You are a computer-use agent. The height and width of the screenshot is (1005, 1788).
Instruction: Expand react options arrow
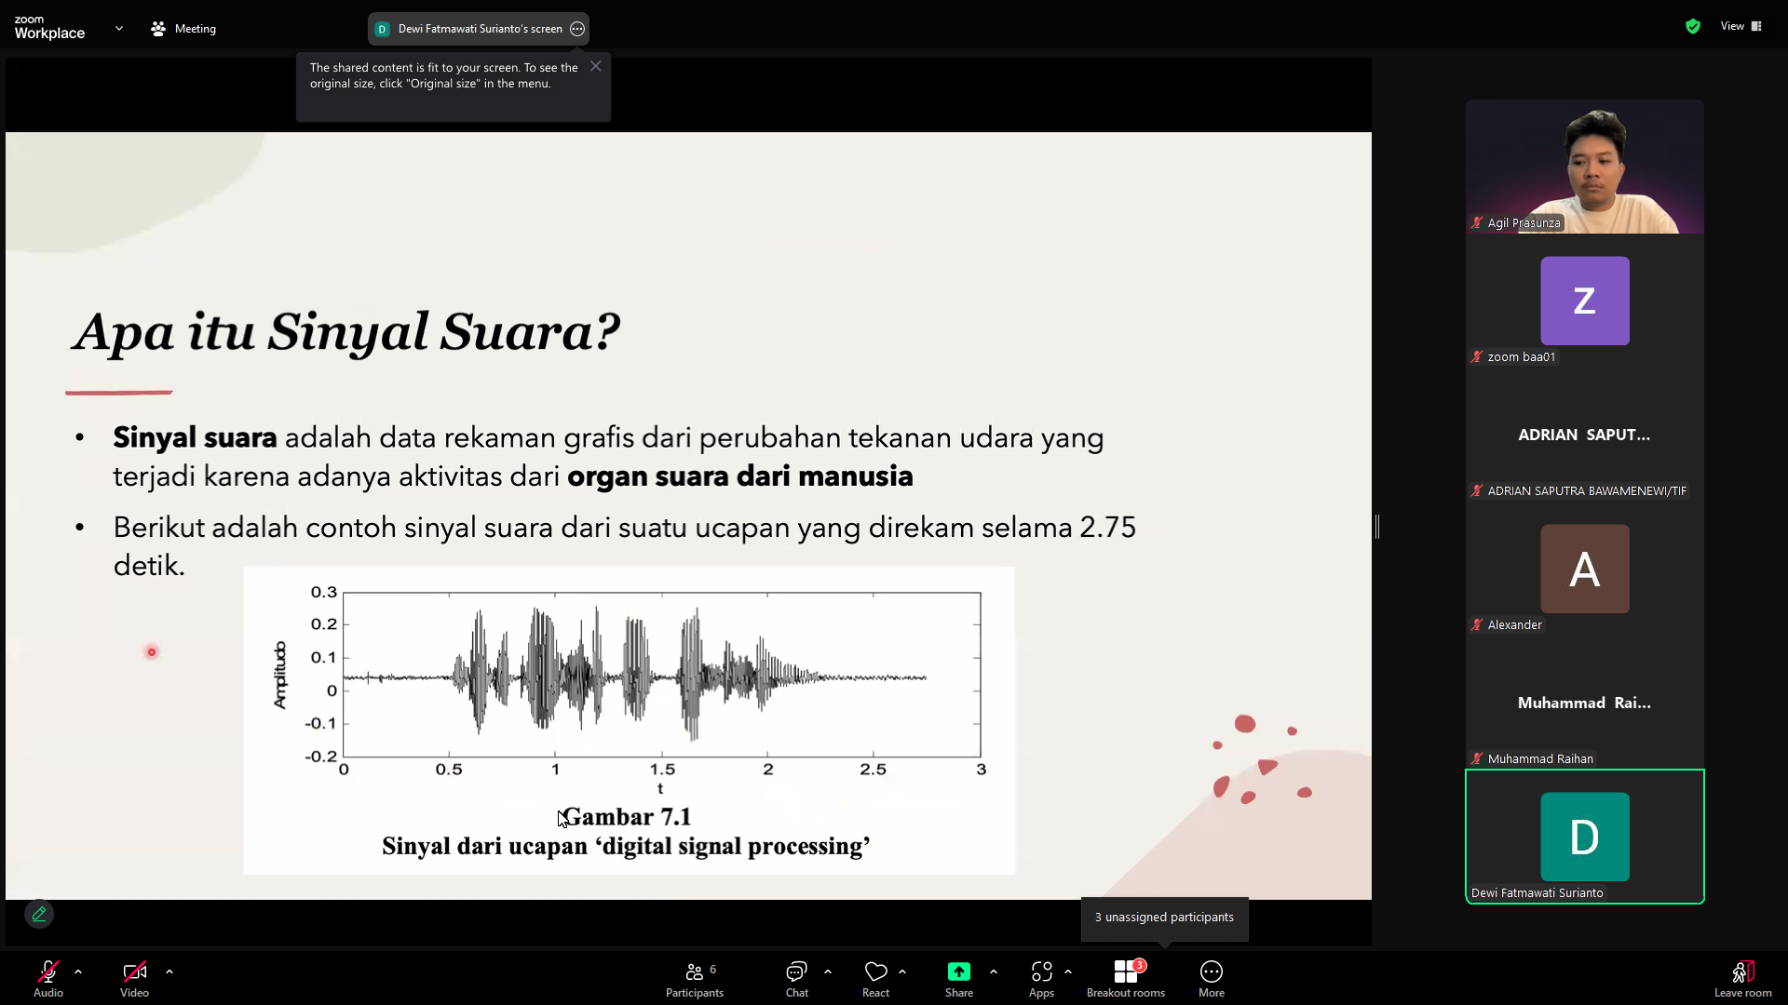[902, 971]
